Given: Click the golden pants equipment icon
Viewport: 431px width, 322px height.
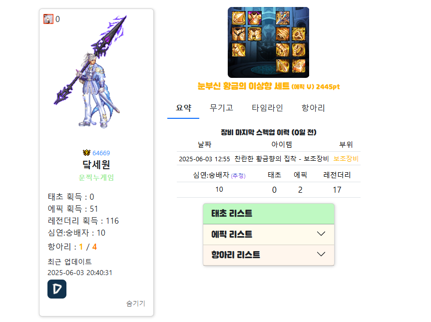Looking at the screenshot, I should [x=239, y=34].
